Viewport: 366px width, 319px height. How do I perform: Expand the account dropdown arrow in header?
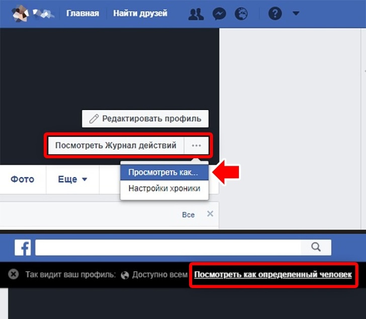pos(296,14)
